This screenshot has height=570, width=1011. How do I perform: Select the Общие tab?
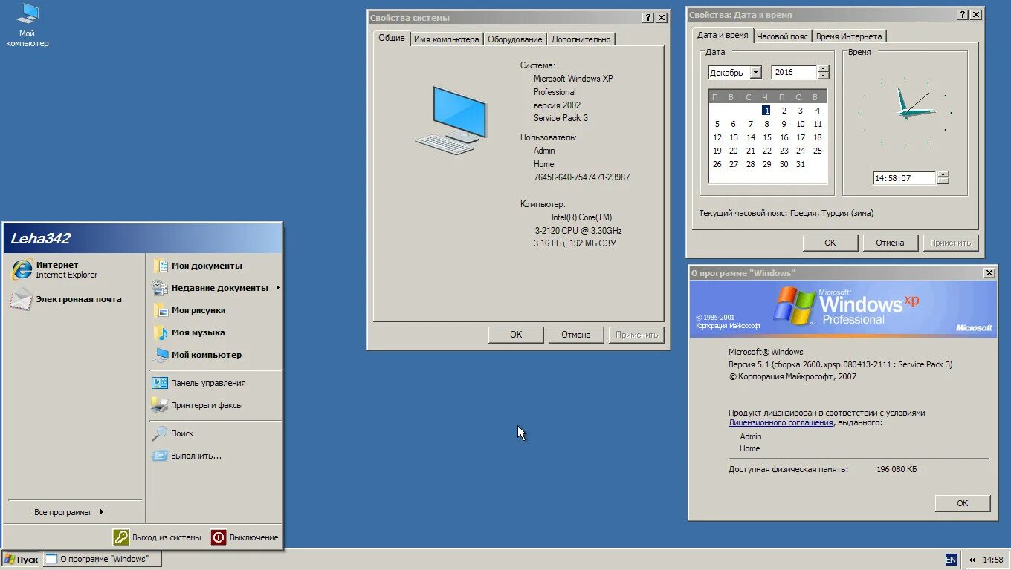tap(392, 38)
